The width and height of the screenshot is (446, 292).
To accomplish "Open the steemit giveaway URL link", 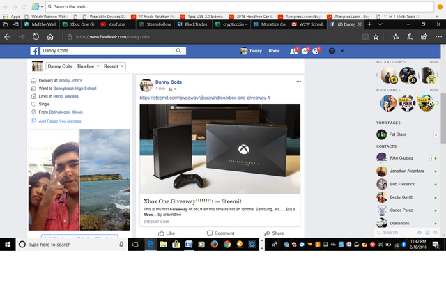I will point(205,98).
